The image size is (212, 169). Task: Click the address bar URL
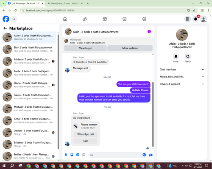[50, 11]
